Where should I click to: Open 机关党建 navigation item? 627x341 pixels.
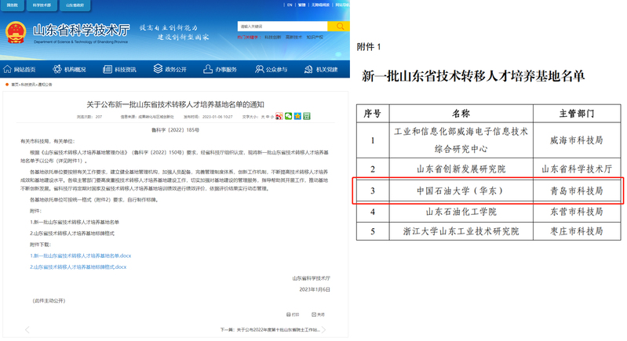click(320, 69)
